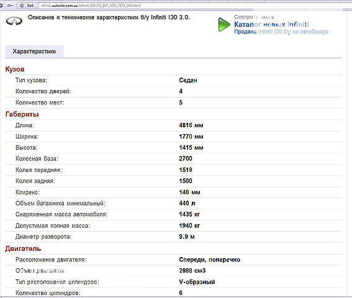
Task: Click the Двигатель section header
Action: coord(23,248)
